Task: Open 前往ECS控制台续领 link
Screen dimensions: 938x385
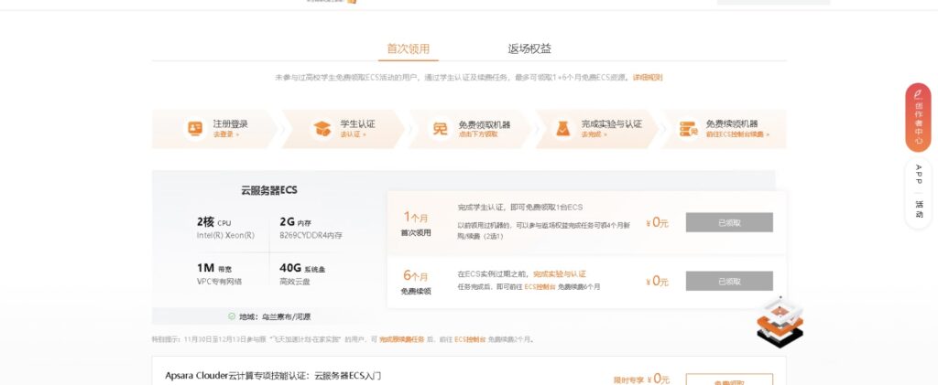Action: point(737,135)
